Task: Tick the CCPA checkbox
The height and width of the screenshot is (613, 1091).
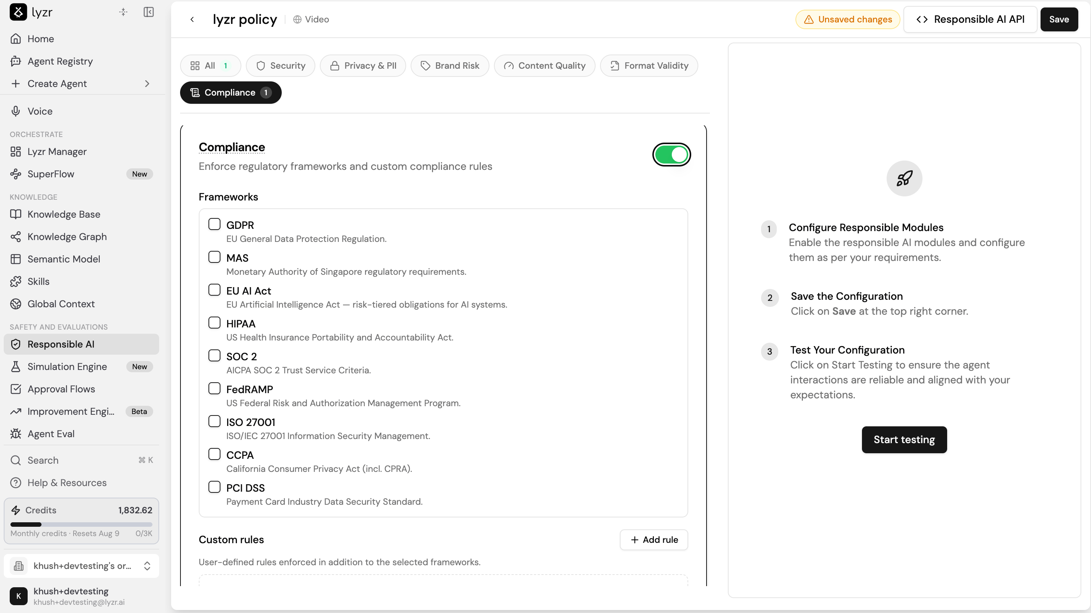Action: pyautogui.click(x=214, y=454)
